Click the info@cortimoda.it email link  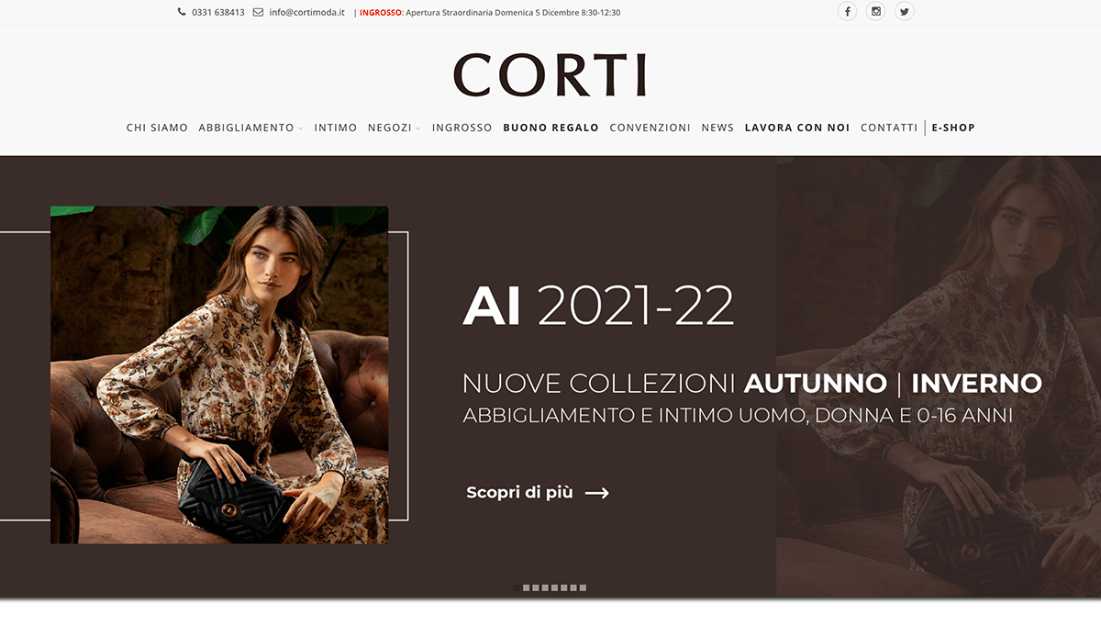307,13
